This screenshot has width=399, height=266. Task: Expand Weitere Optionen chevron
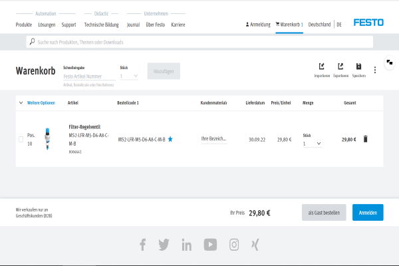(21, 103)
